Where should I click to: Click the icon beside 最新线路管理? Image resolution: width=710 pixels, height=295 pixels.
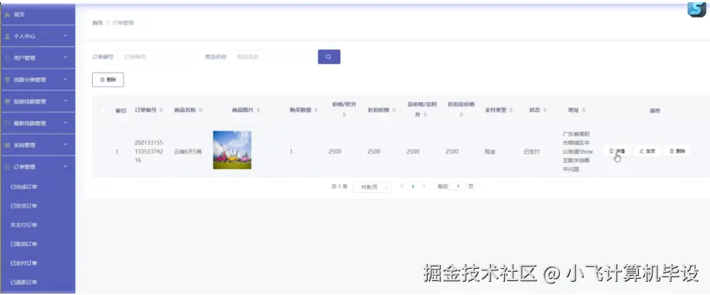7,123
